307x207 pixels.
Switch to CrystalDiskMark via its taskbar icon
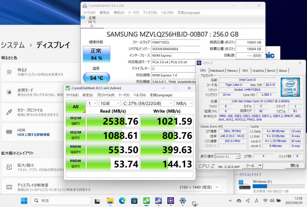(x=146, y=201)
